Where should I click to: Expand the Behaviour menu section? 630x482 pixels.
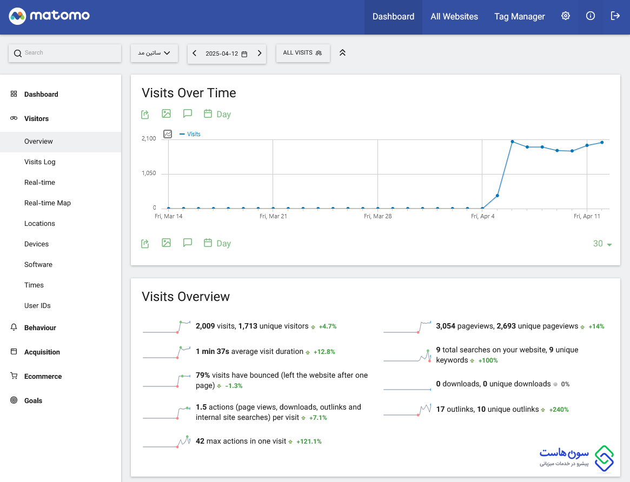click(x=40, y=328)
